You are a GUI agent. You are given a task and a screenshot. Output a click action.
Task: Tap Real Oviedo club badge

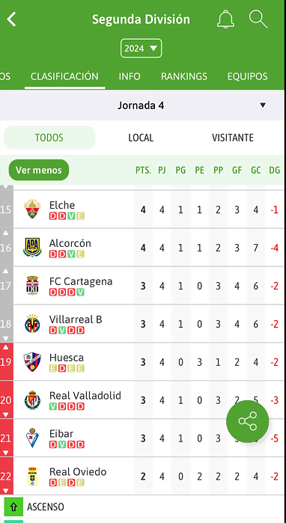[x=32, y=476]
